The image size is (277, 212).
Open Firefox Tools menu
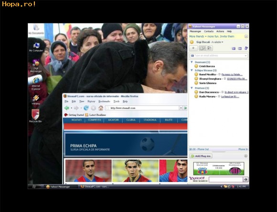116,101
